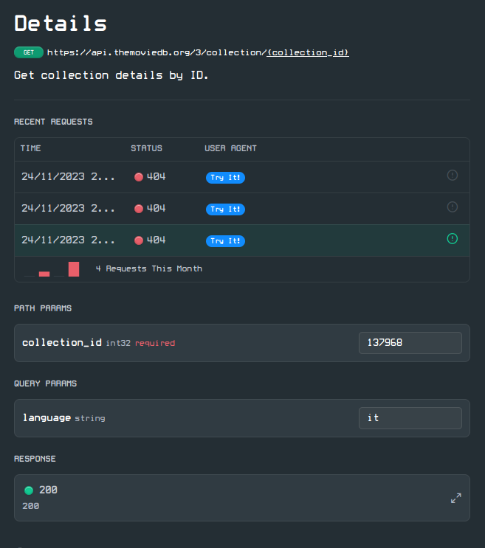Click the red status dot in the first request row
Image resolution: width=485 pixels, height=548 pixels.
point(139,177)
